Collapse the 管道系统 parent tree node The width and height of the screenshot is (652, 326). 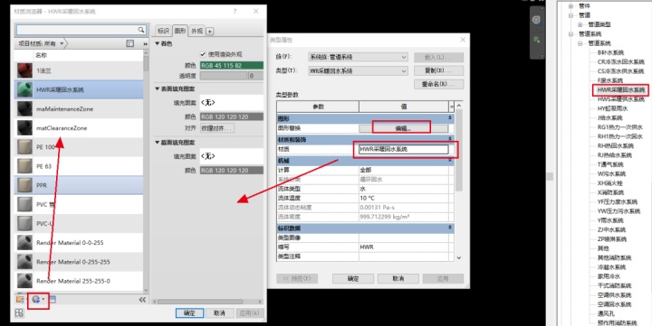pyautogui.click(x=570, y=34)
